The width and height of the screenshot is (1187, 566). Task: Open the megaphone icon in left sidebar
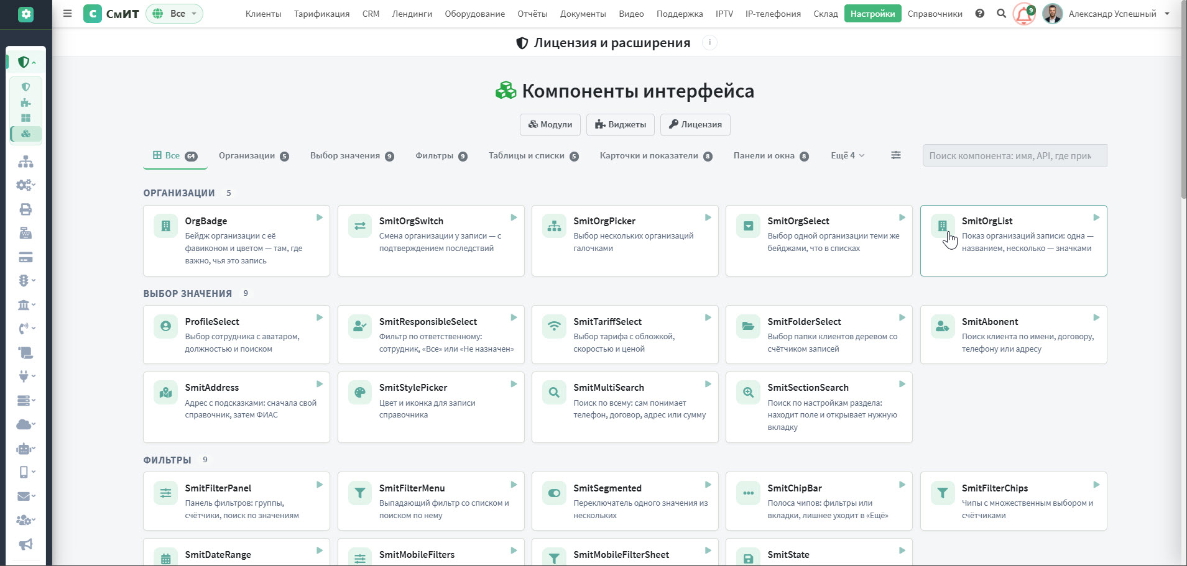coord(25,544)
